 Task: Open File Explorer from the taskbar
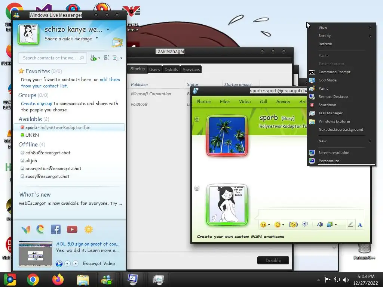(x=83, y=280)
